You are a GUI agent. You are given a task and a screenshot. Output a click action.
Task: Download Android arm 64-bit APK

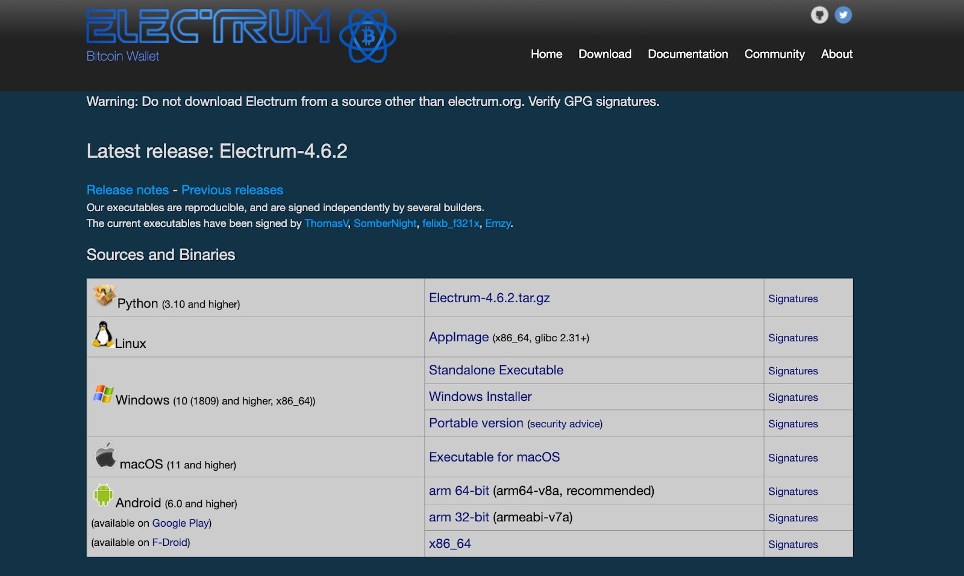coord(459,491)
